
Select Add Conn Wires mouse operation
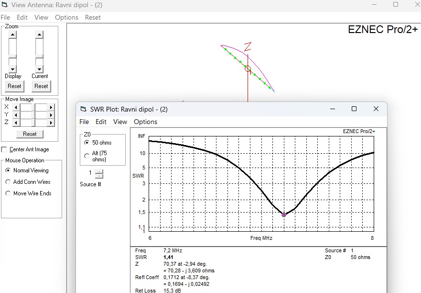(x=8, y=182)
